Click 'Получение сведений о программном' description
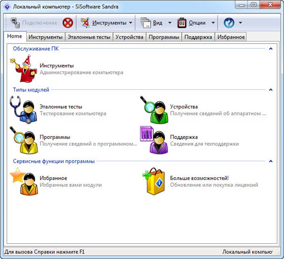284x259 pixels. 88,144
